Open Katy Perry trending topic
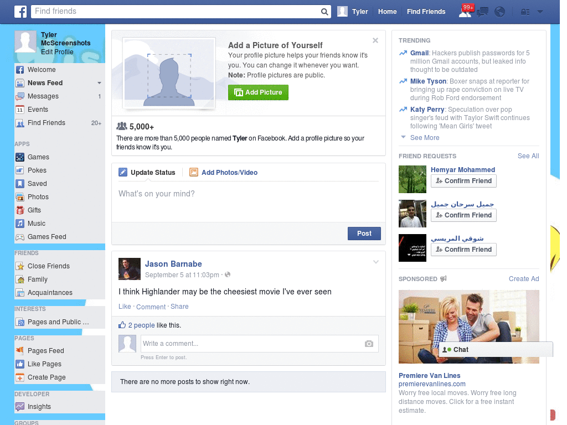Image resolution: width=567 pixels, height=425 pixels. pyautogui.click(x=427, y=110)
